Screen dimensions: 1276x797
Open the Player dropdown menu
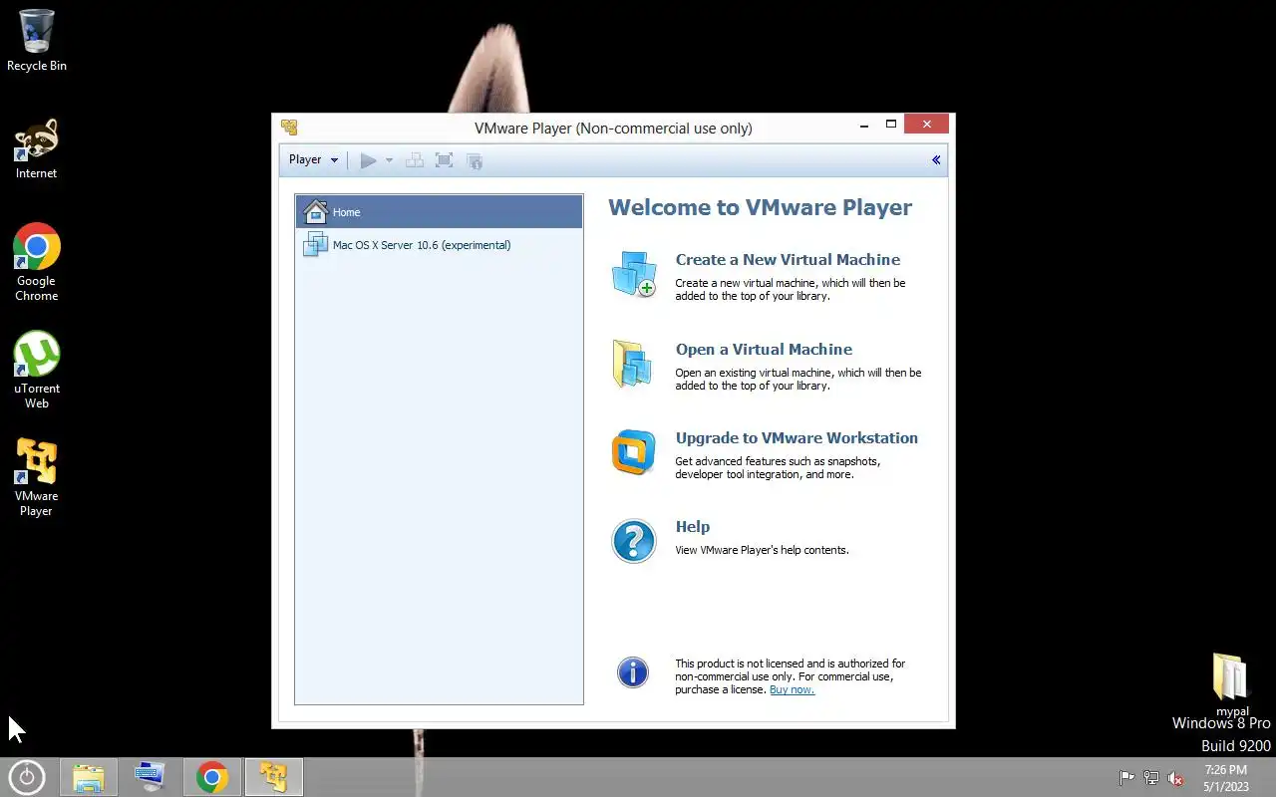(313, 160)
